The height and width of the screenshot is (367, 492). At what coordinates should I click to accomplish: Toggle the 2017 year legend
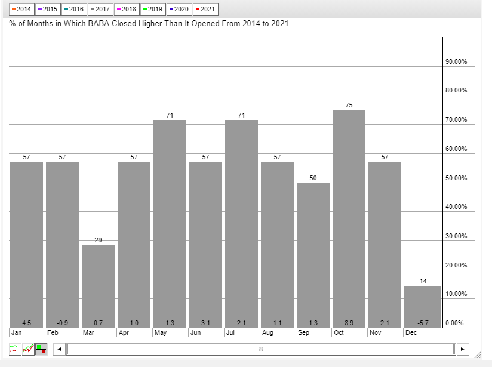click(x=100, y=9)
